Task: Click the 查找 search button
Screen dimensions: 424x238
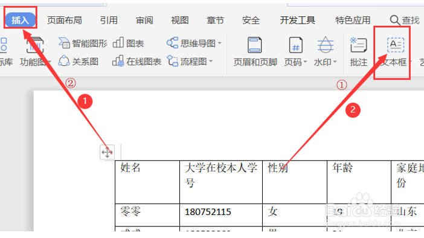Action: point(405,21)
